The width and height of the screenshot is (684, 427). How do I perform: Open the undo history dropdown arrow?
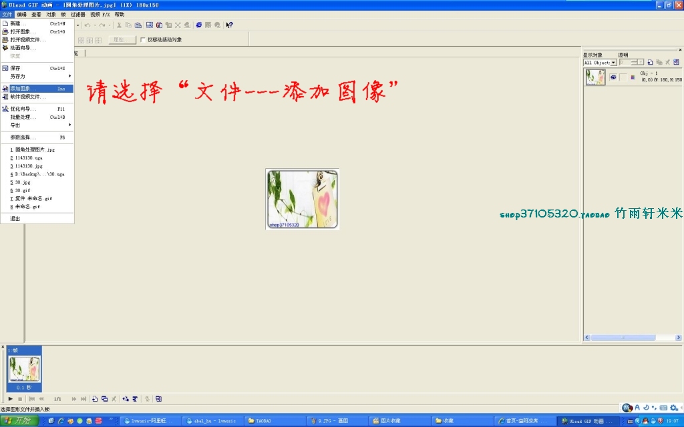pyautogui.click(x=95, y=25)
